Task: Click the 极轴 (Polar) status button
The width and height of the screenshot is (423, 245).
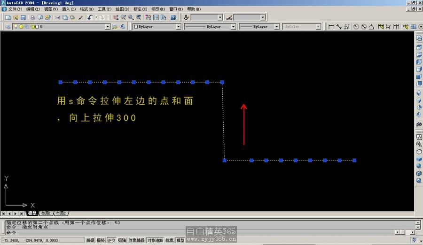Action: (122, 240)
